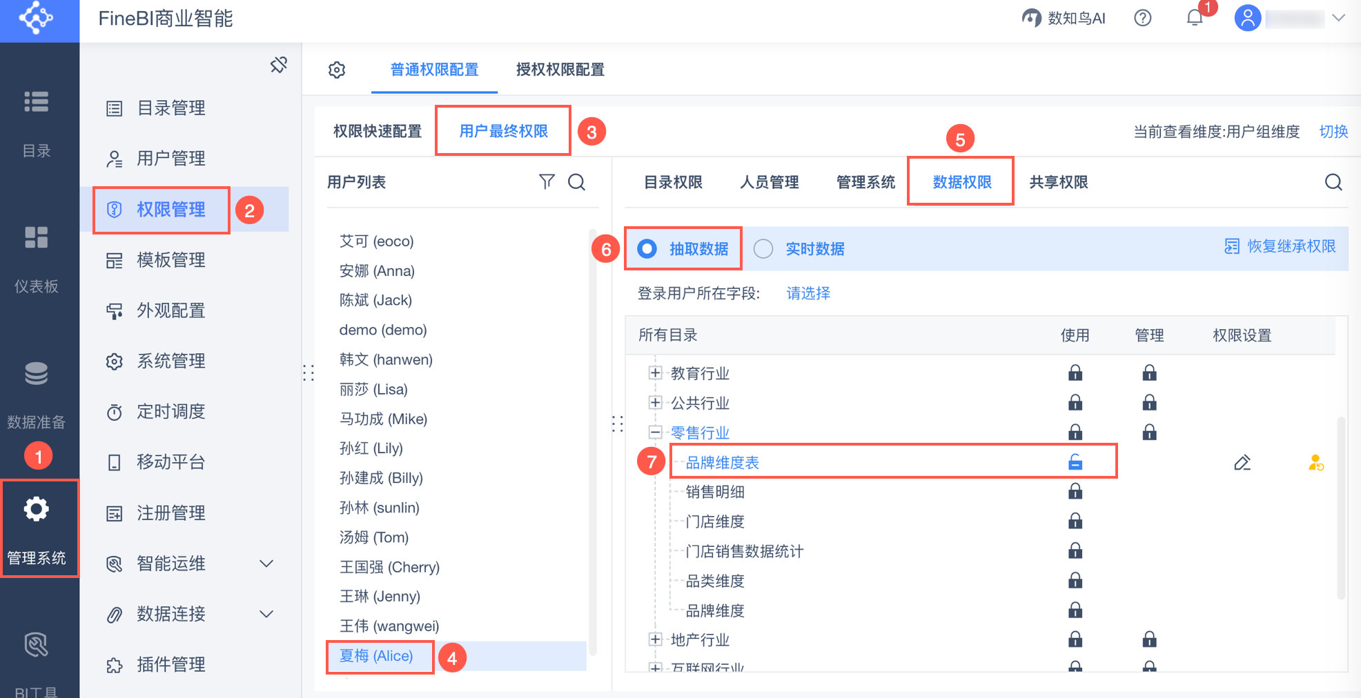This screenshot has height=698, width=1361.
Task: Select the 实时数据 radio button
Action: coord(763,249)
